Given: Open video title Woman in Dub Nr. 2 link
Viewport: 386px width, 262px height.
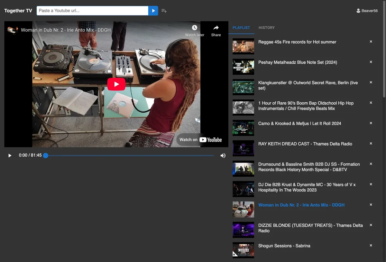Looking at the screenshot, I should [66, 30].
